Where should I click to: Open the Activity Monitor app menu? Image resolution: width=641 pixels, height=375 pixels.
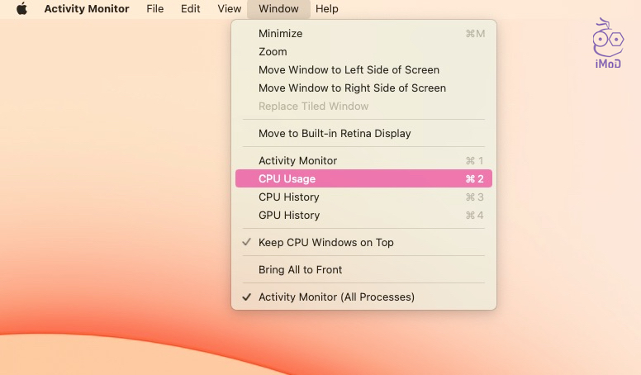tap(87, 9)
